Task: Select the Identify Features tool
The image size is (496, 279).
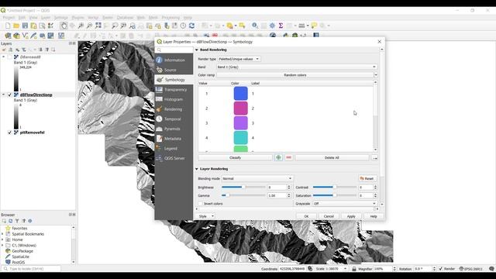Action: point(255,26)
